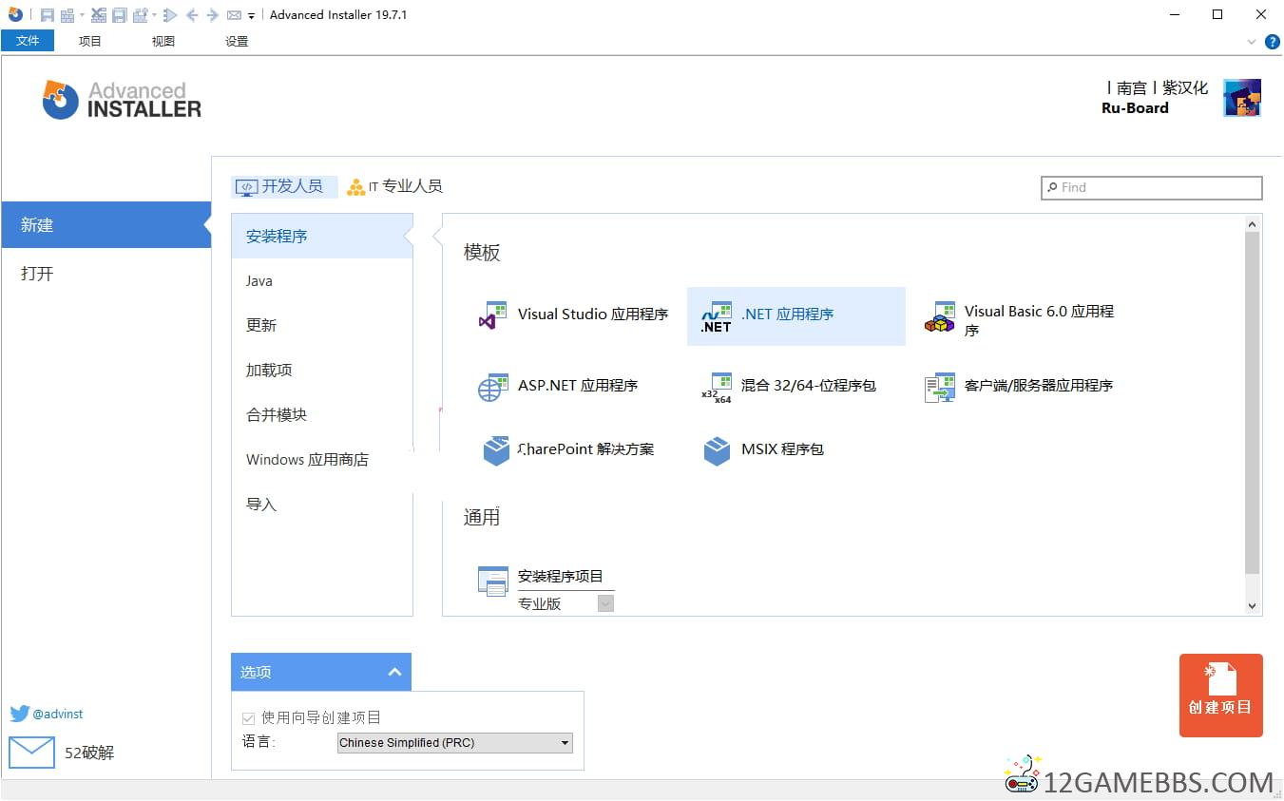Image resolution: width=1284 pixels, height=801 pixels.
Task: Click the template list vertical scrollbar
Action: 1252,401
